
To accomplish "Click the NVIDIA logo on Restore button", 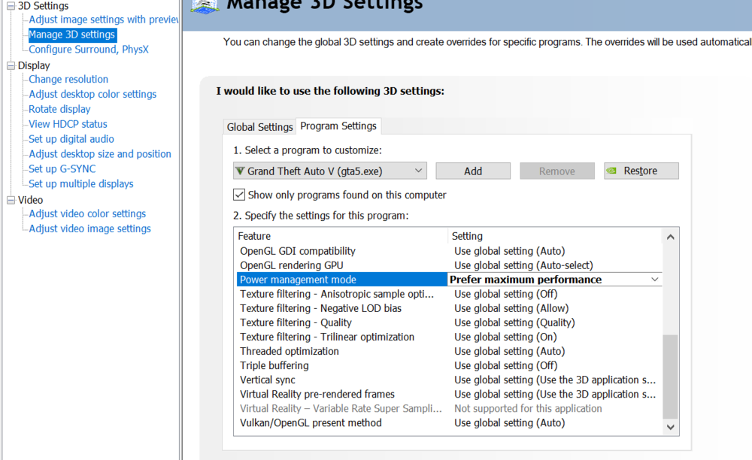I will tap(613, 171).
